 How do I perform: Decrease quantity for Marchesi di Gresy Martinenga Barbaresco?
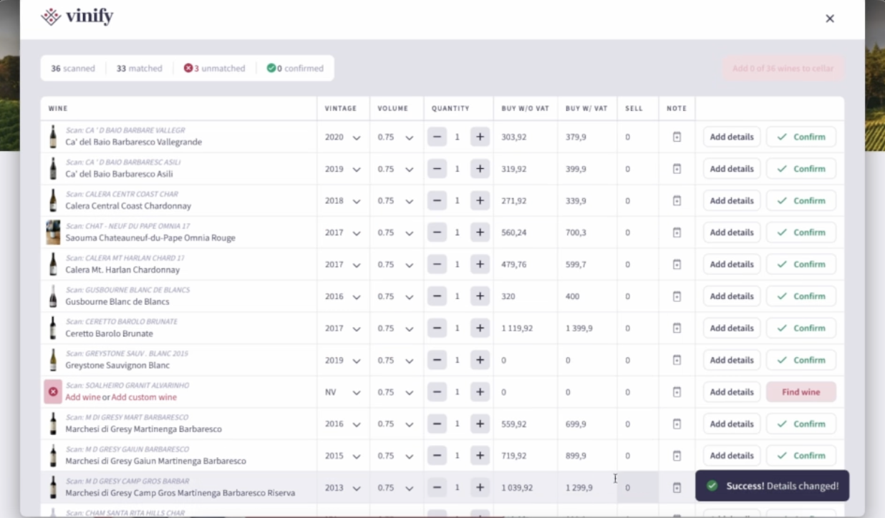[x=437, y=424]
